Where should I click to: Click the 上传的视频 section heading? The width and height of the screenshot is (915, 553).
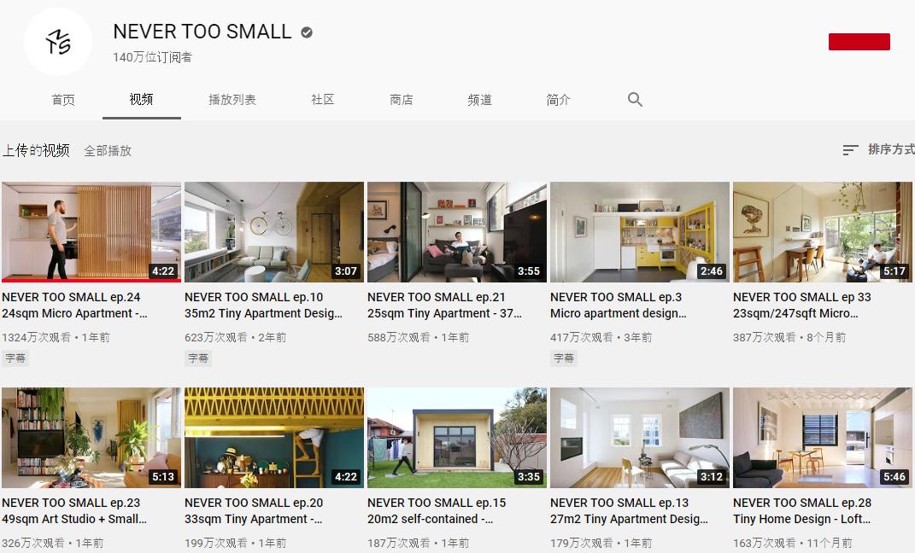36,150
